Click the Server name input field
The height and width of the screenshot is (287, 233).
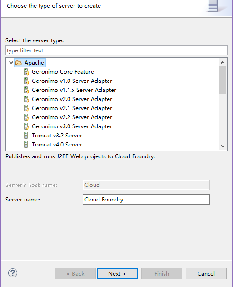coord(146,200)
